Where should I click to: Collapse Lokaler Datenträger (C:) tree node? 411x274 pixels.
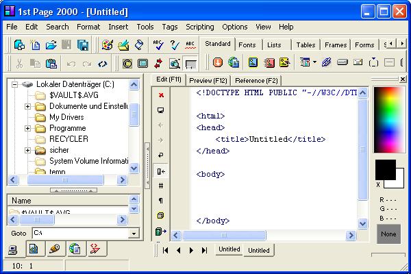click(15, 84)
